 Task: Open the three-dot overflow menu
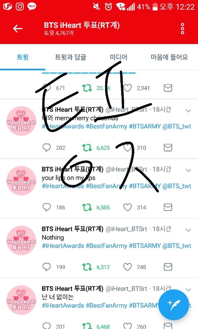(x=182, y=28)
